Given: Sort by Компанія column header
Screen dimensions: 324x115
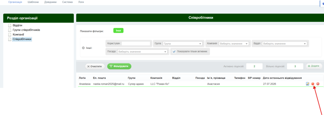Looking at the screenshot, I should tap(156, 78).
